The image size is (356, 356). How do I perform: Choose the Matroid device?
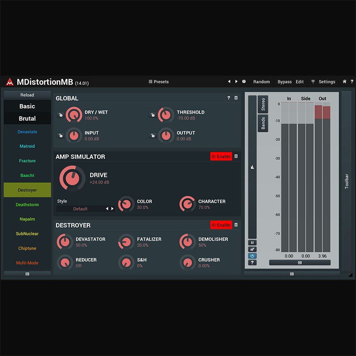tap(27, 146)
